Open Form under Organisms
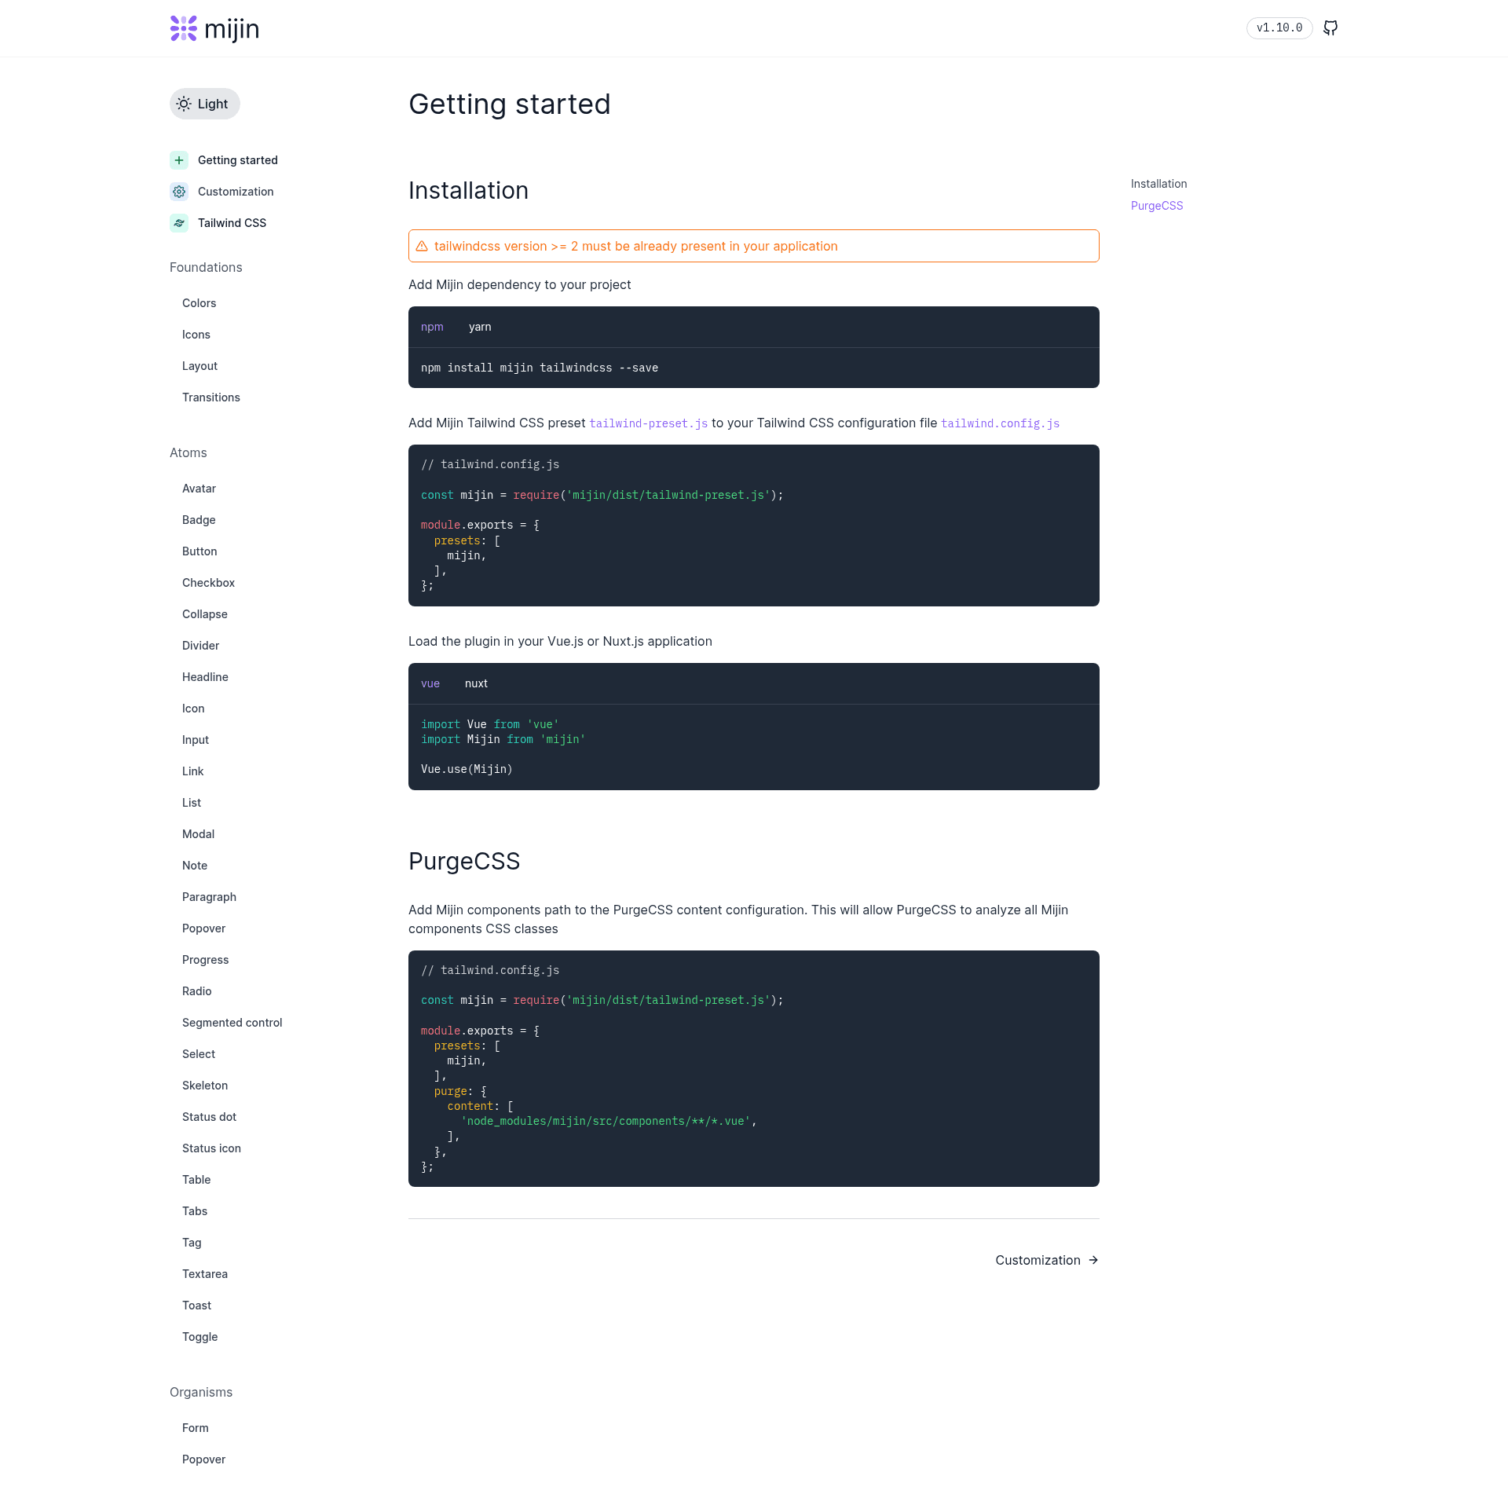This screenshot has height=1505, width=1508. (x=196, y=1428)
